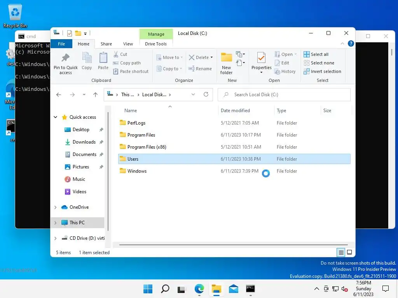Open Microsoft Edge from taskbar
The image size is (398, 298).
[x=199, y=289]
